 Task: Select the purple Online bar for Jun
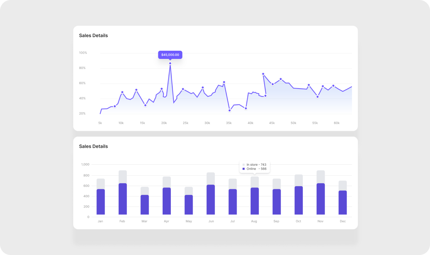click(x=211, y=200)
